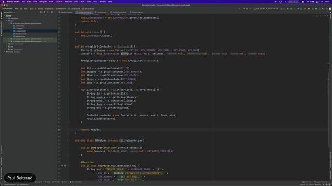This screenshot has height=186, width=332.
Task: Open the Build menu
Action: pyautogui.click(x=76, y=2)
